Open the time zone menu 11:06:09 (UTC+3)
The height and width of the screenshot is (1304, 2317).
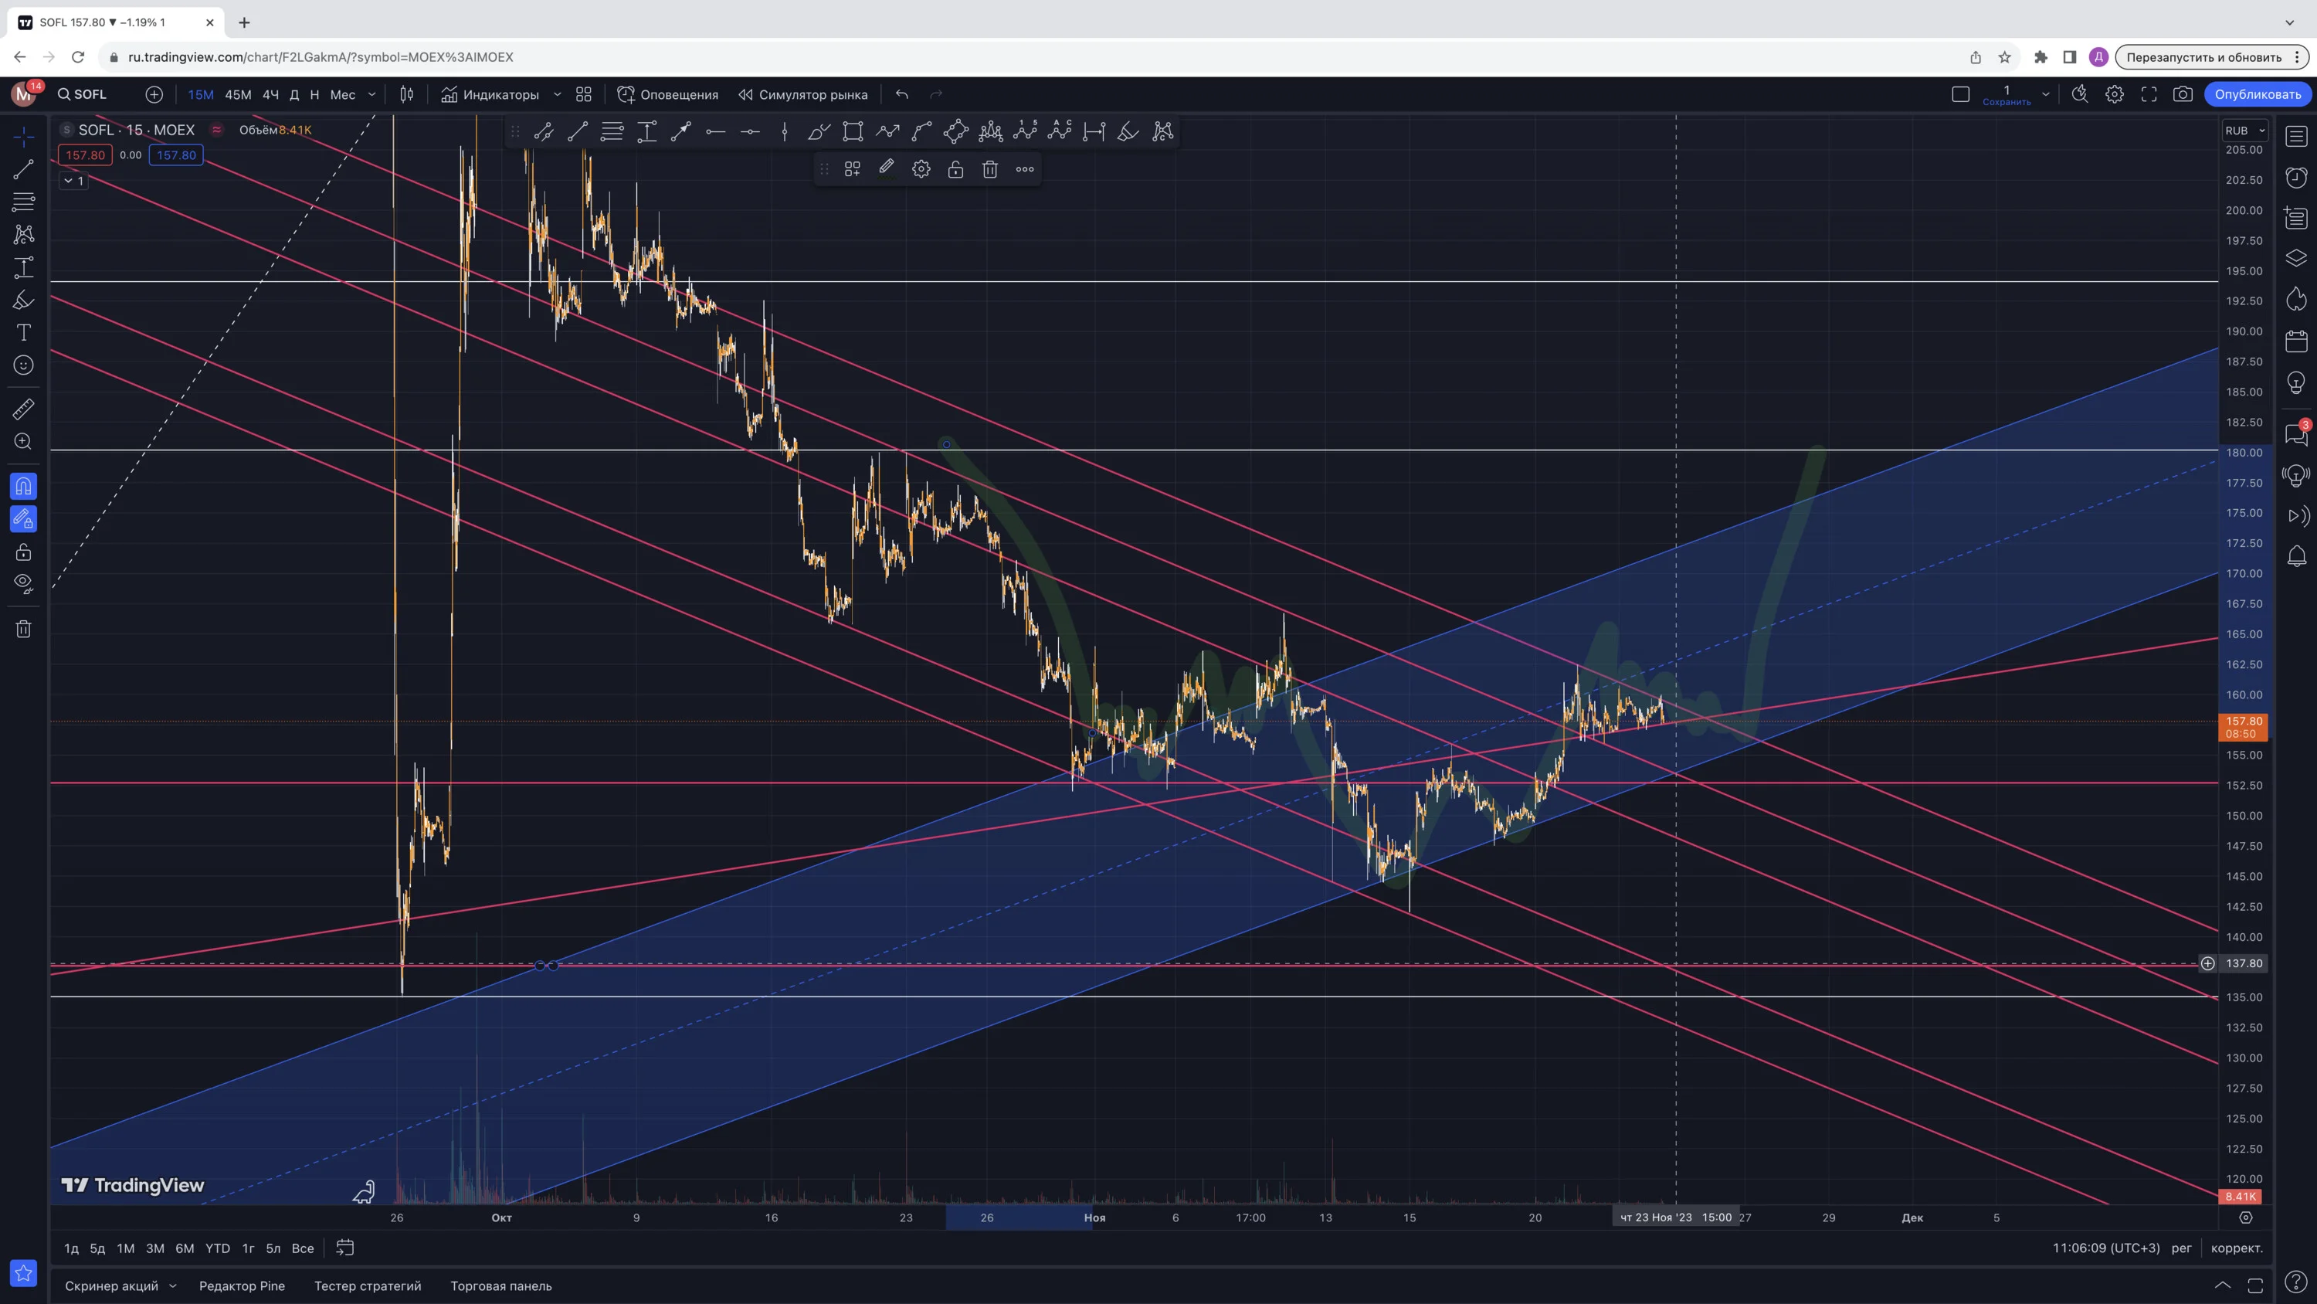(2105, 1248)
